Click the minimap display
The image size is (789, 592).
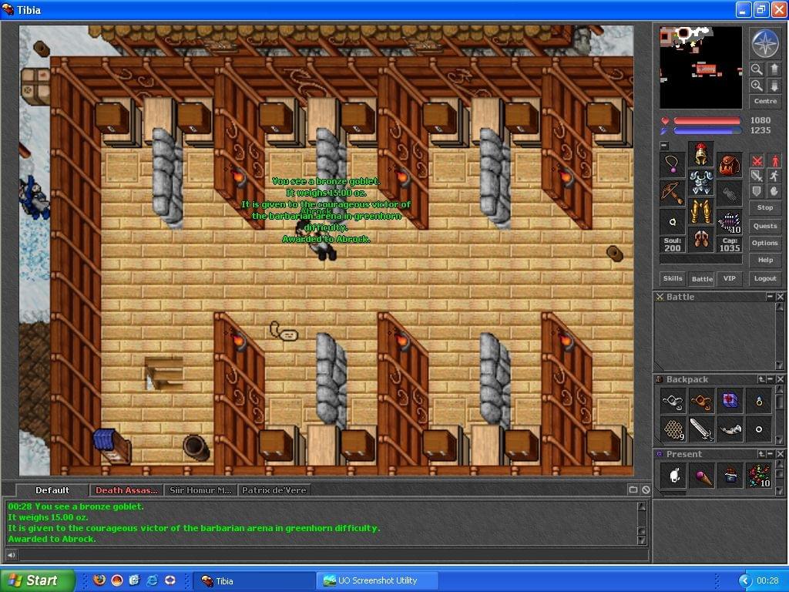(x=701, y=68)
